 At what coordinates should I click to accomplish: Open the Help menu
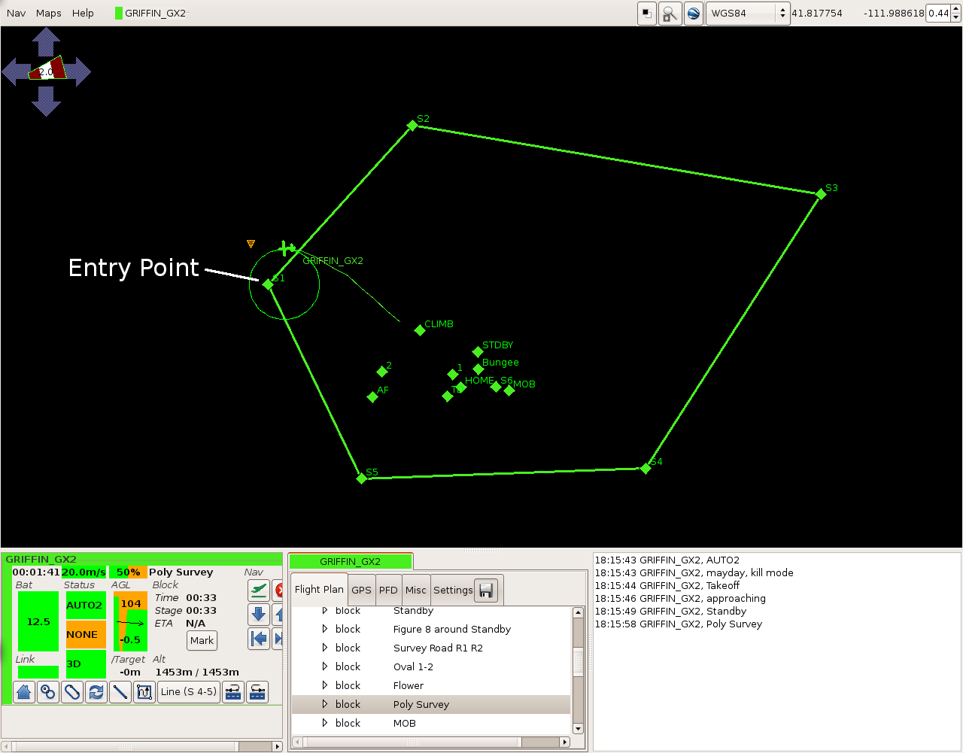(x=83, y=13)
